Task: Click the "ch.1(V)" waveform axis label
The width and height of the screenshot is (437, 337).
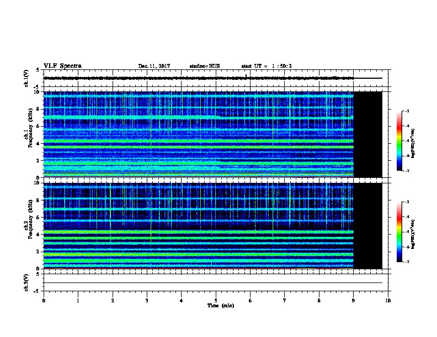Action: [26, 78]
